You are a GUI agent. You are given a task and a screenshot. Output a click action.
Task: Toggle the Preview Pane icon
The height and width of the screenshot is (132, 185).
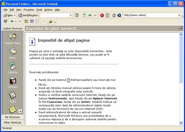click(x=37, y=21)
